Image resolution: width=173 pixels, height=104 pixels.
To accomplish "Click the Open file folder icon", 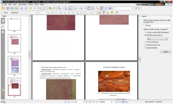I will tap(4, 8).
